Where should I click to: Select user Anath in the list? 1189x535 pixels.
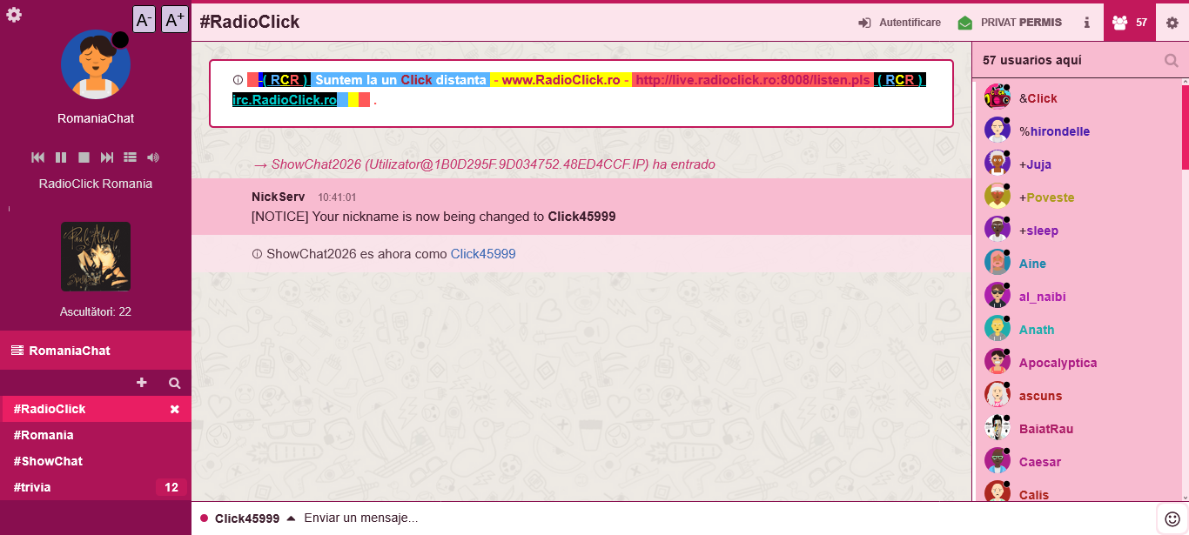1077,330
